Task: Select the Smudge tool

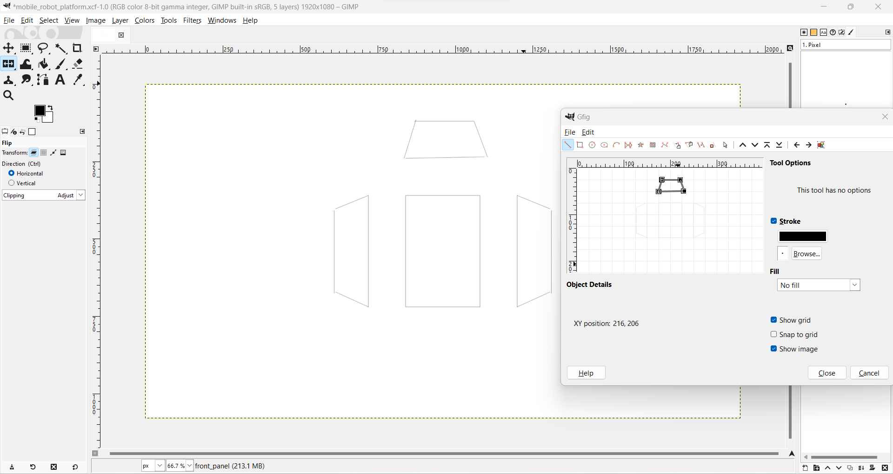Action: (26, 80)
